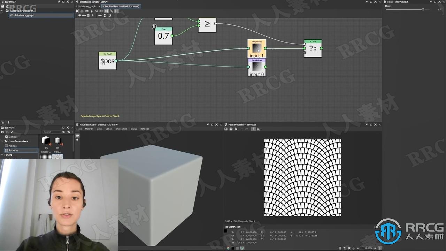
Task: Toggle the highlighted link-display icon in graph toolbar
Action: [x=107, y=11]
